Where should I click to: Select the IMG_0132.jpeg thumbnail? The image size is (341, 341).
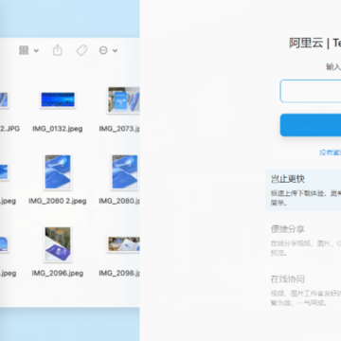click(x=58, y=99)
